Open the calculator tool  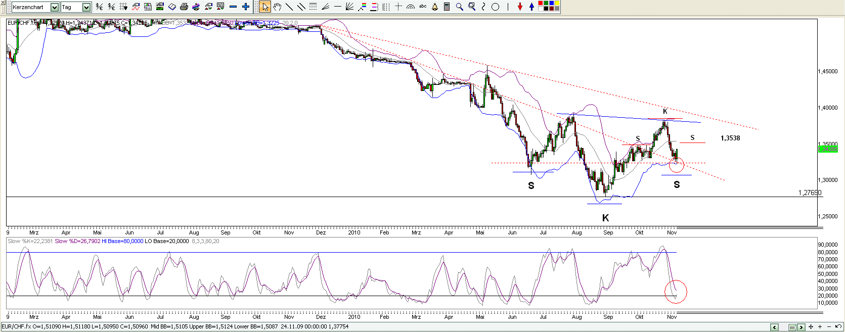click(x=447, y=7)
